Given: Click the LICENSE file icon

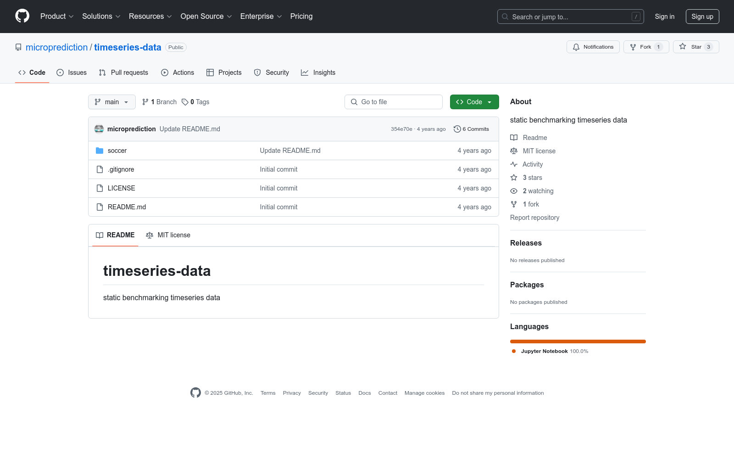Looking at the screenshot, I should click(100, 188).
